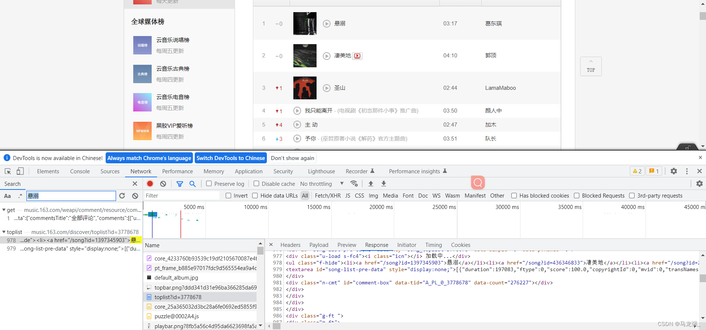Viewport: 706px width, 330px height.
Task: Click Always match Chrome's language button
Action: pyautogui.click(x=149, y=158)
